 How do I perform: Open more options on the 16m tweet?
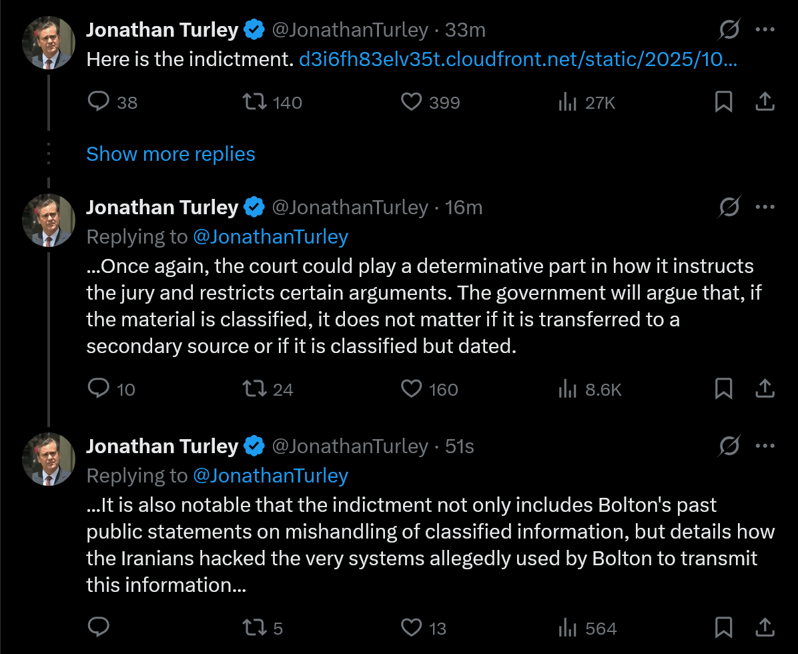tap(765, 207)
